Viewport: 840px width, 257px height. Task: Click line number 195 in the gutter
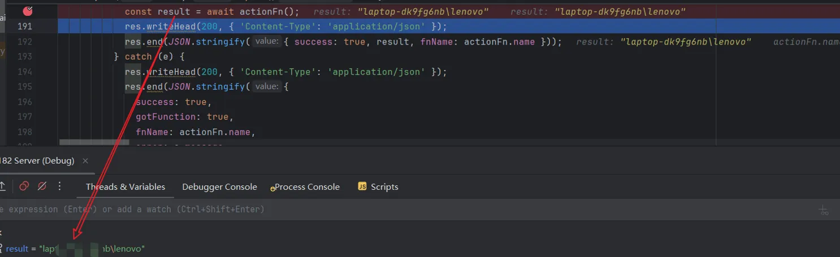[x=25, y=86]
